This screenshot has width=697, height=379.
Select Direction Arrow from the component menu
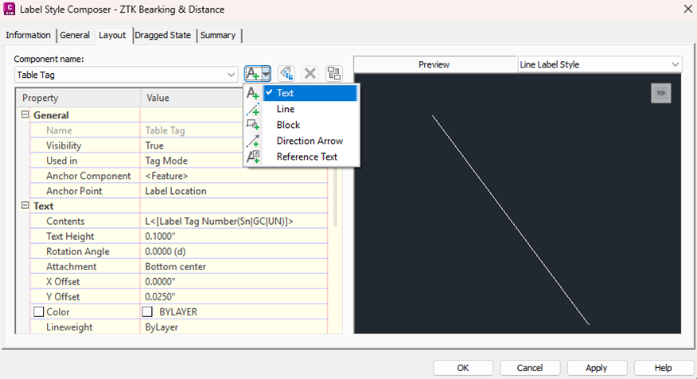coord(310,141)
